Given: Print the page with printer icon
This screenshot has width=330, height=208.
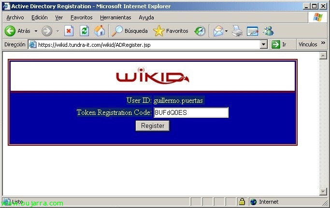Looking at the screenshot, I should pos(237,31).
